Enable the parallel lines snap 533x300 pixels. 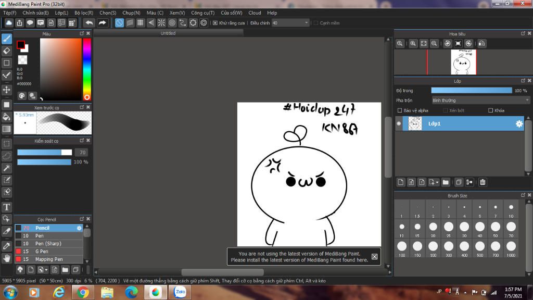click(130, 23)
